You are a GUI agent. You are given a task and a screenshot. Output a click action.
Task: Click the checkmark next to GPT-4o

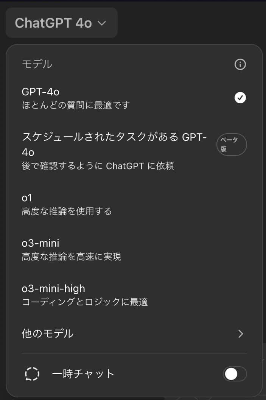[240, 98]
